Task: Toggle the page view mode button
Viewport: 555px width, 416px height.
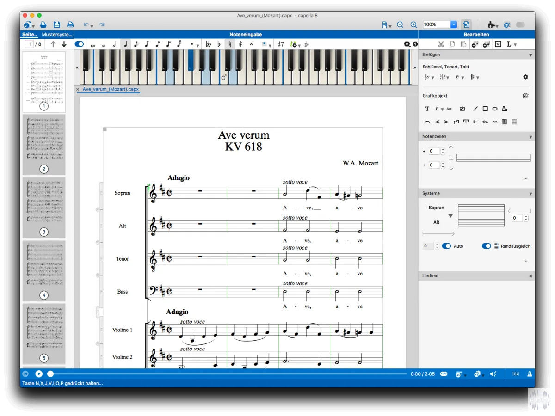Action: (x=467, y=24)
